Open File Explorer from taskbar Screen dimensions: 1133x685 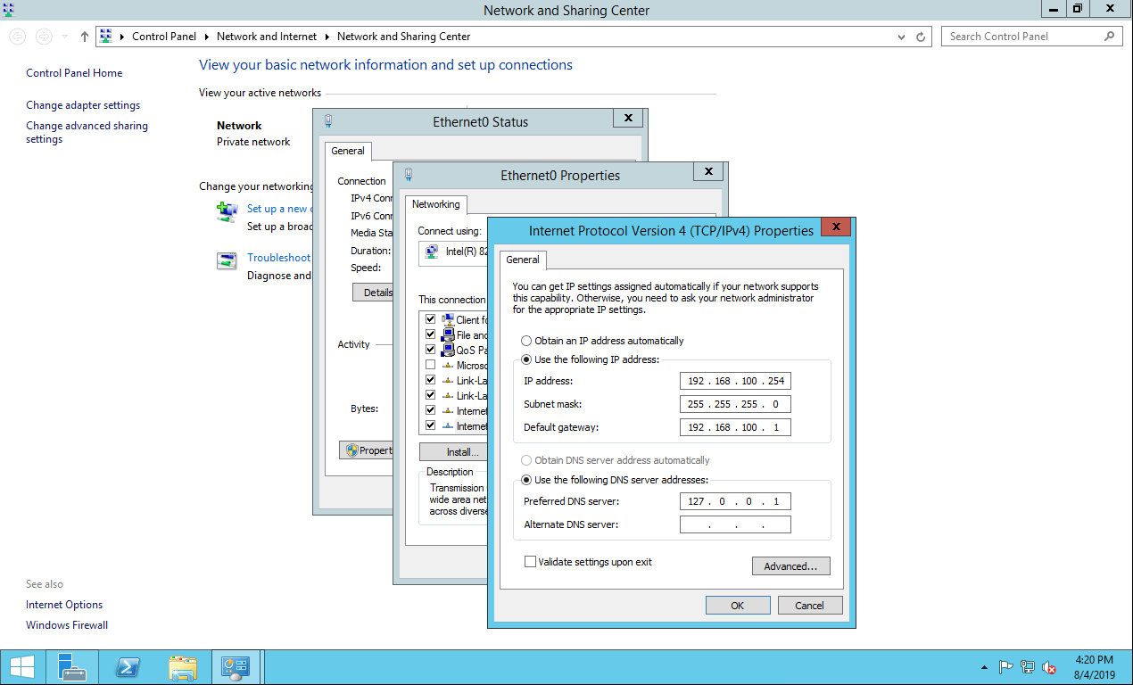click(x=183, y=667)
